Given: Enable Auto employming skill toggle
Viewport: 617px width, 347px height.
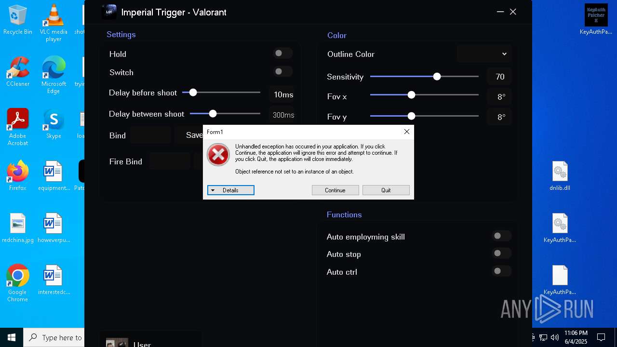Looking at the screenshot, I should click(x=501, y=236).
